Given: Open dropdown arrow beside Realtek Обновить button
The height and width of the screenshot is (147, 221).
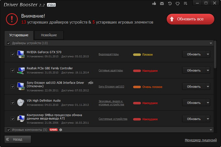Looking at the screenshot, I should coord(208,71).
